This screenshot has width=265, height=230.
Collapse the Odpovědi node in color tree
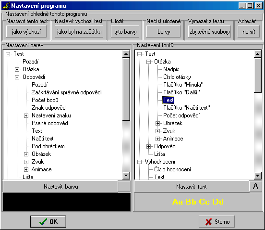[x=17, y=77]
